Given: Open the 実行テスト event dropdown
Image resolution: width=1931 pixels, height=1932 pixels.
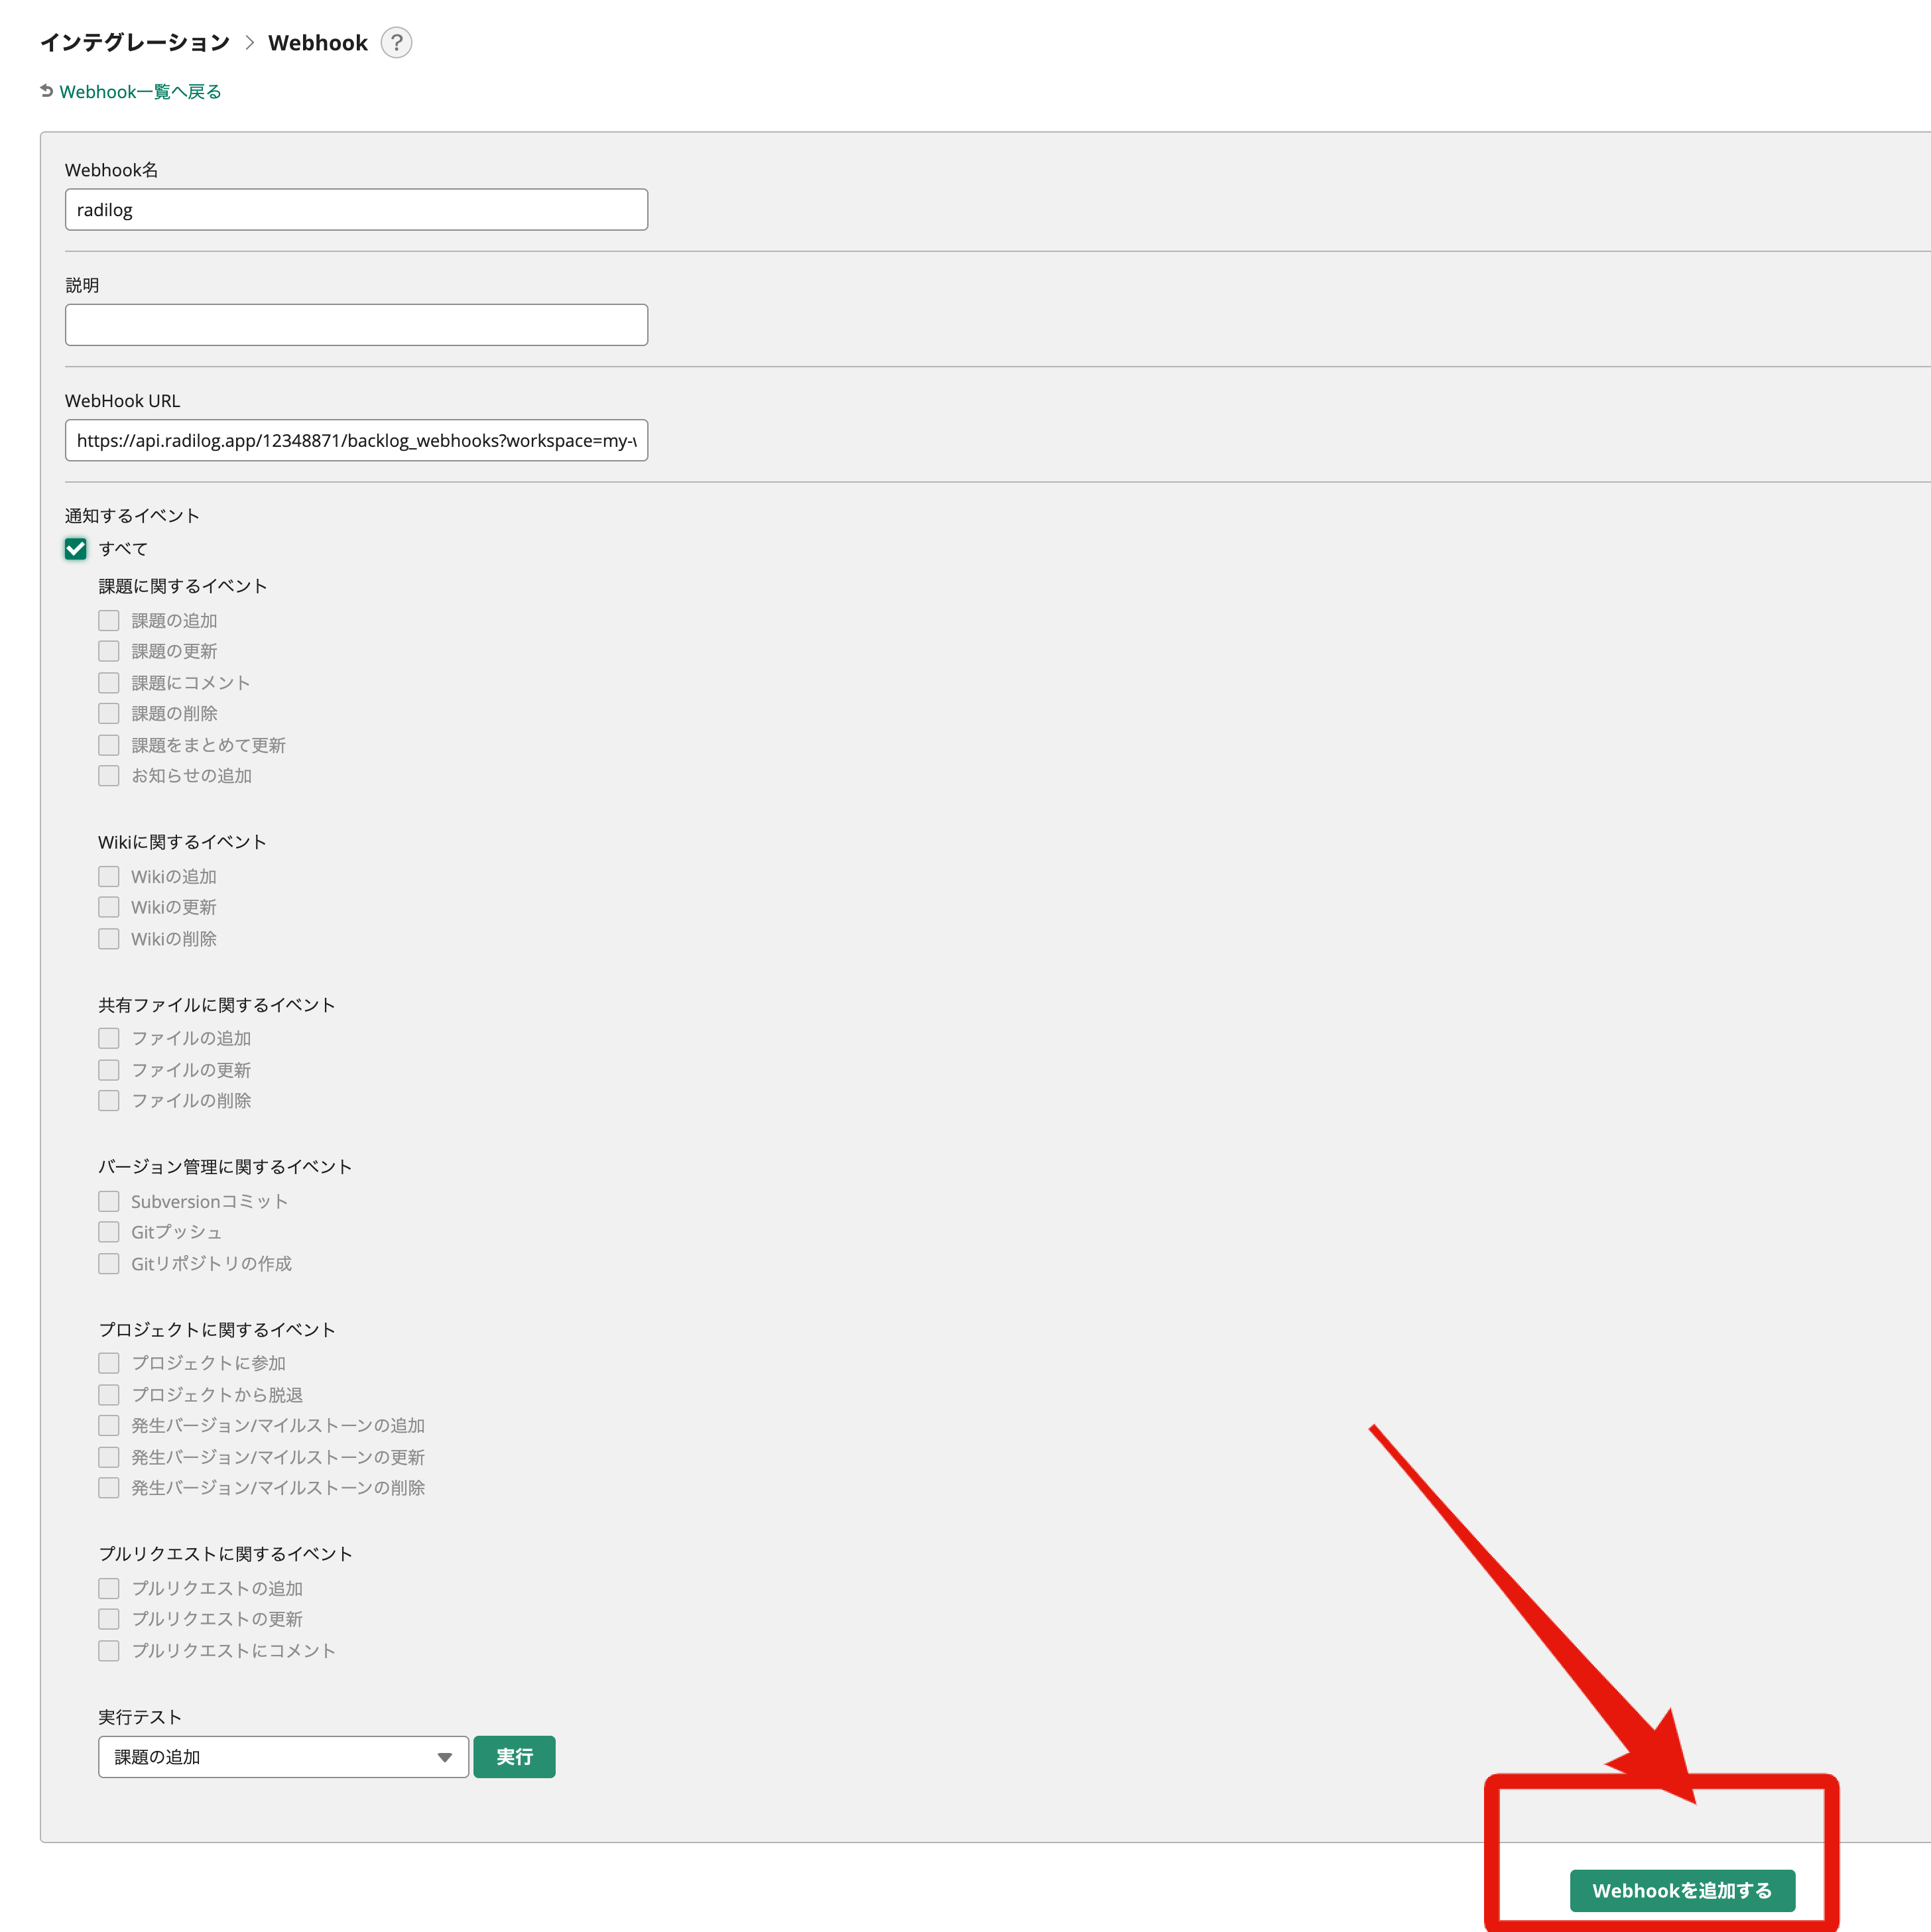Looking at the screenshot, I should click(x=283, y=1757).
